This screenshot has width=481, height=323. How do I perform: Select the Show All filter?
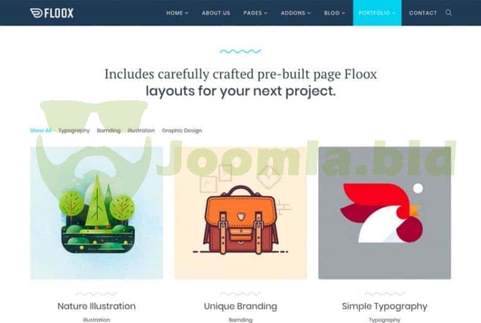pos(40,130)
